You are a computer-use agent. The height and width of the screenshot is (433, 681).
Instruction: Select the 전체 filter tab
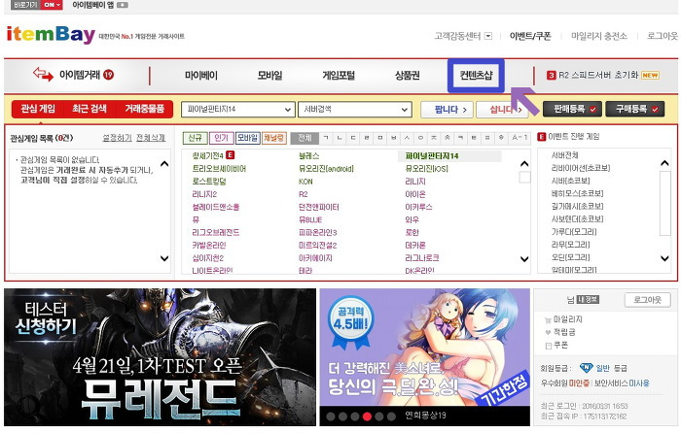(305, 138)
